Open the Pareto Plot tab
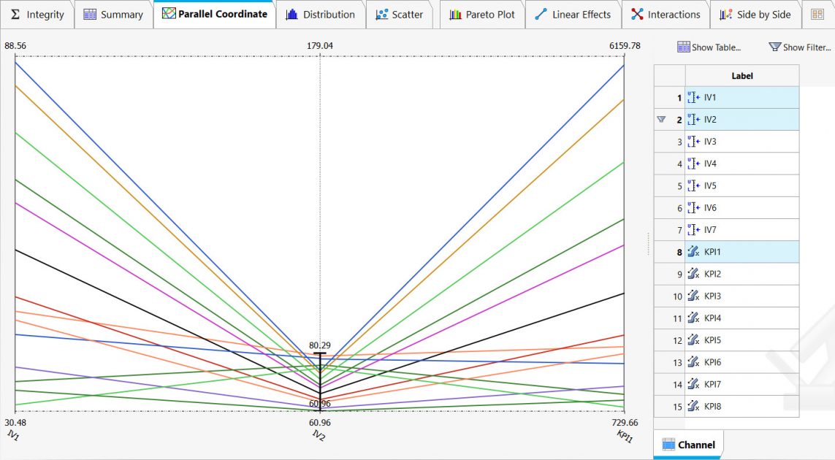 tap(482, 15)
